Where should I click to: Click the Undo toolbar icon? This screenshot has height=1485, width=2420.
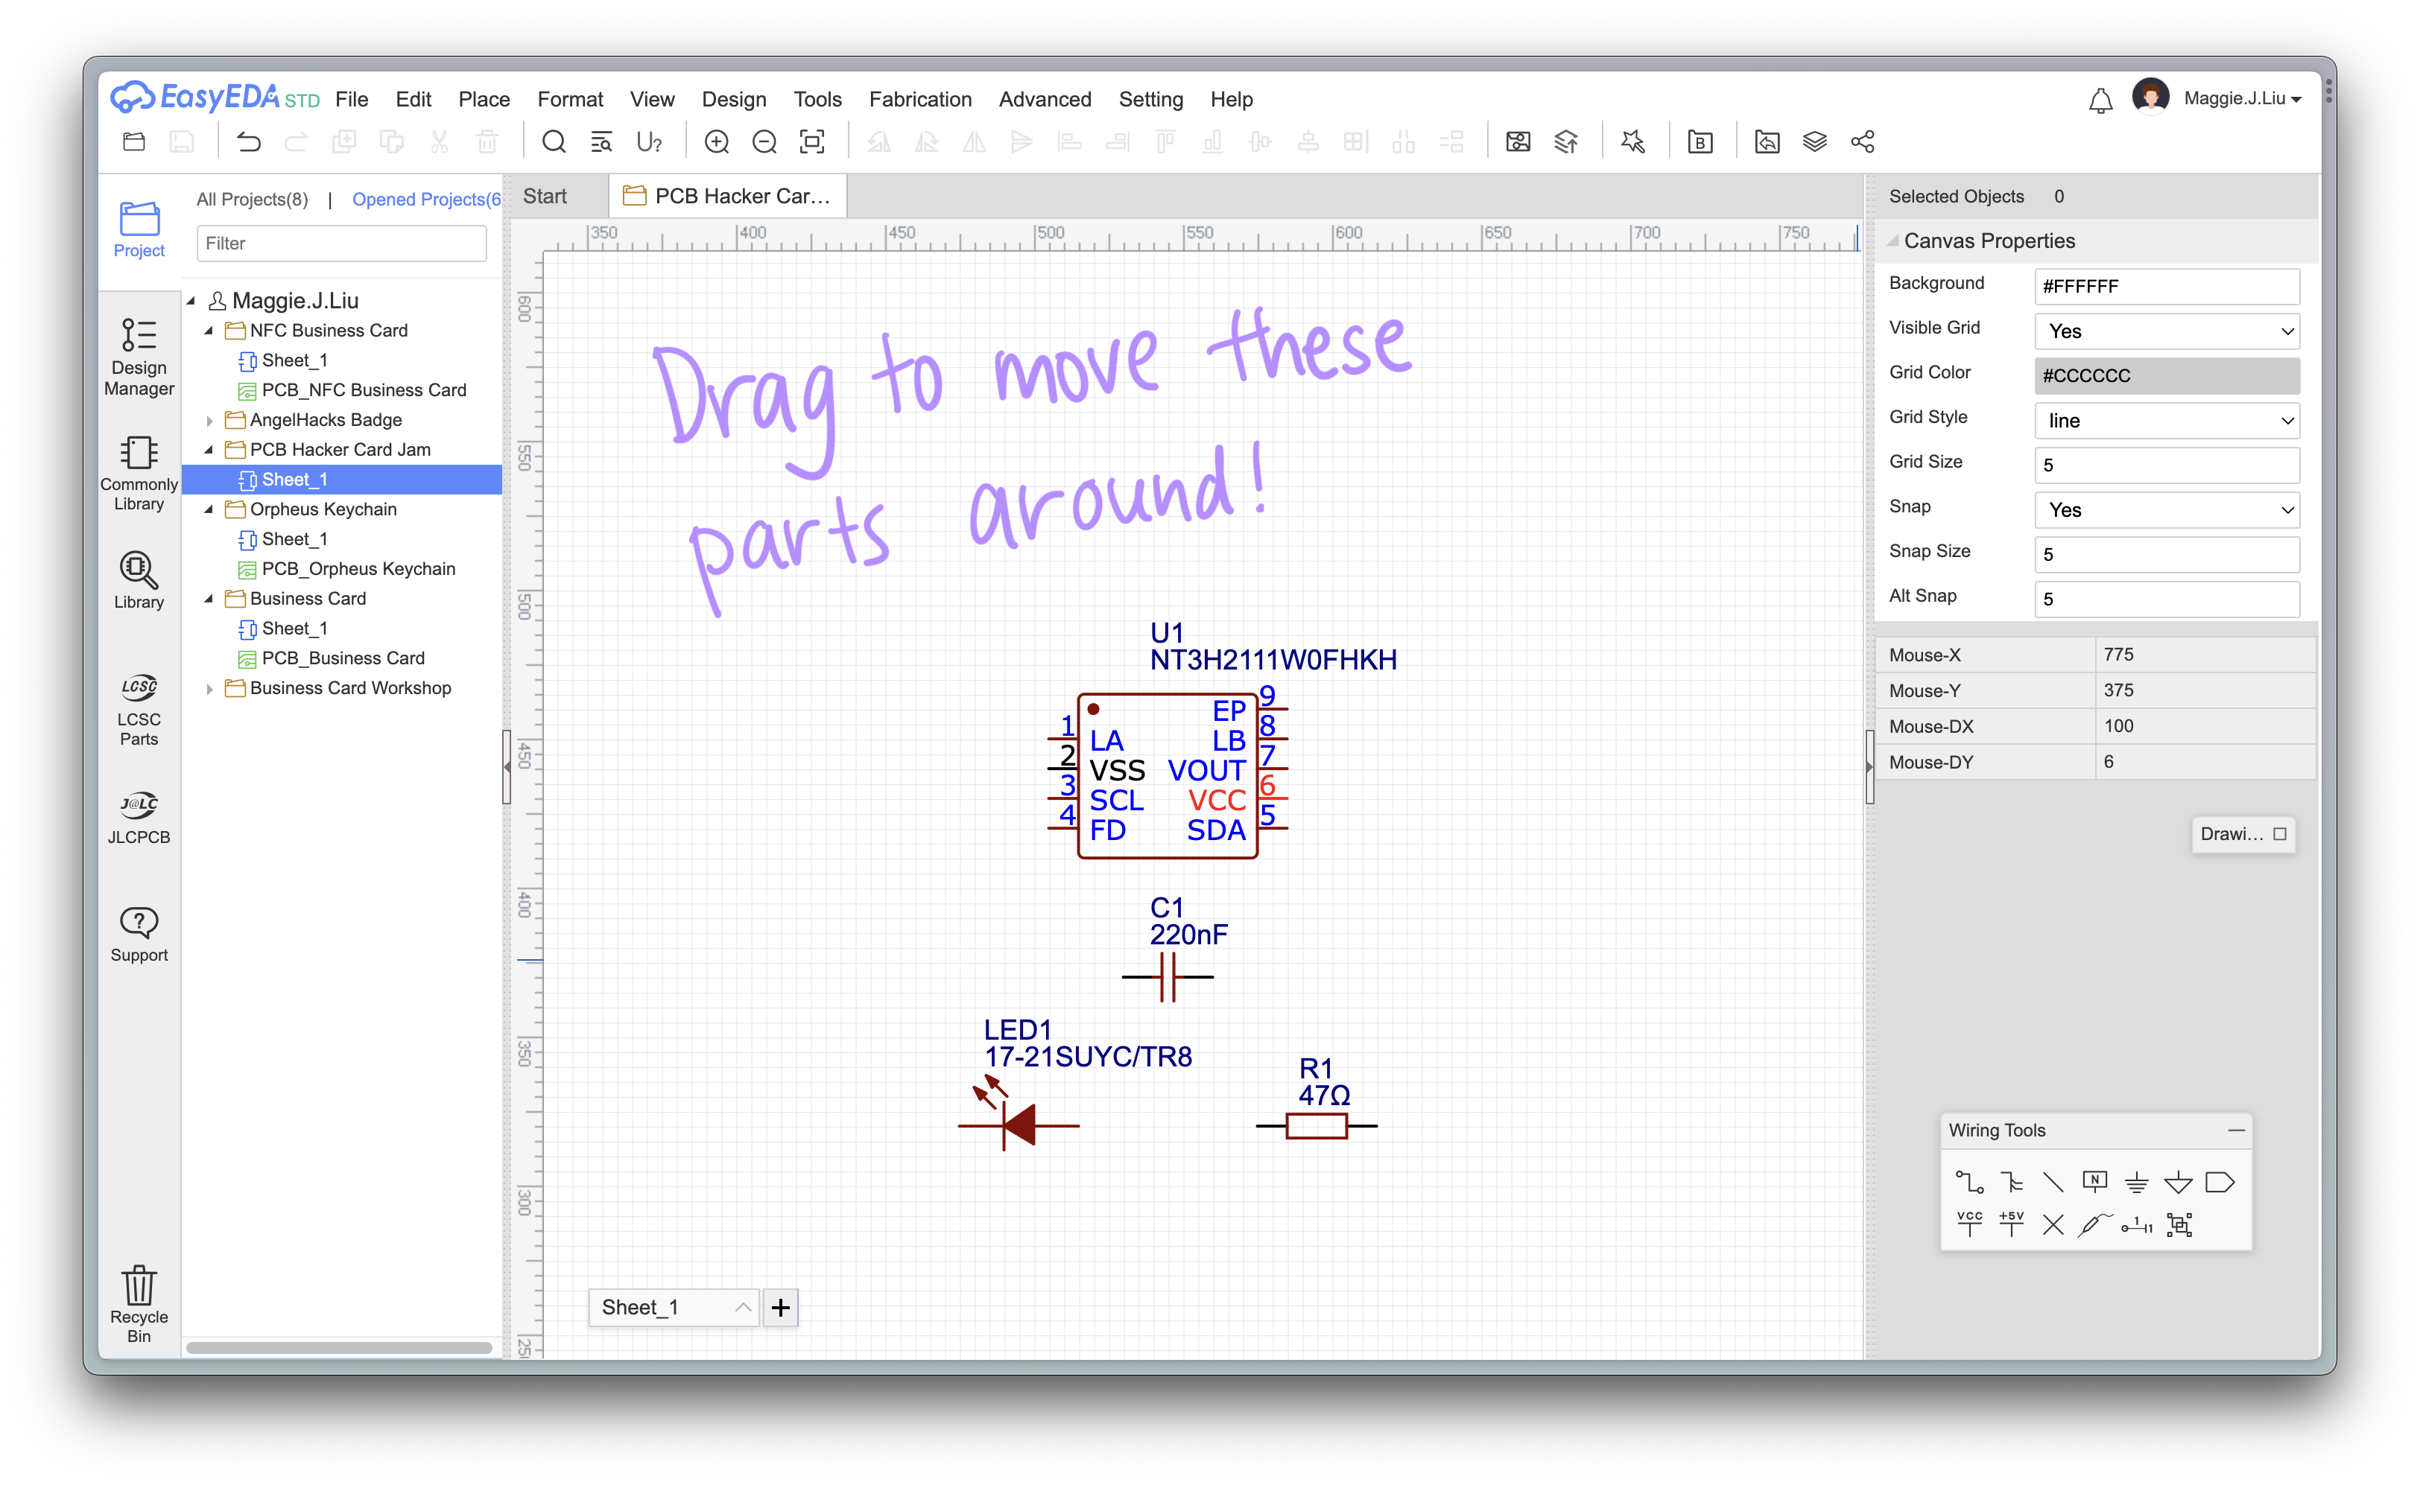pyautogui.click(x=249, y=142)
